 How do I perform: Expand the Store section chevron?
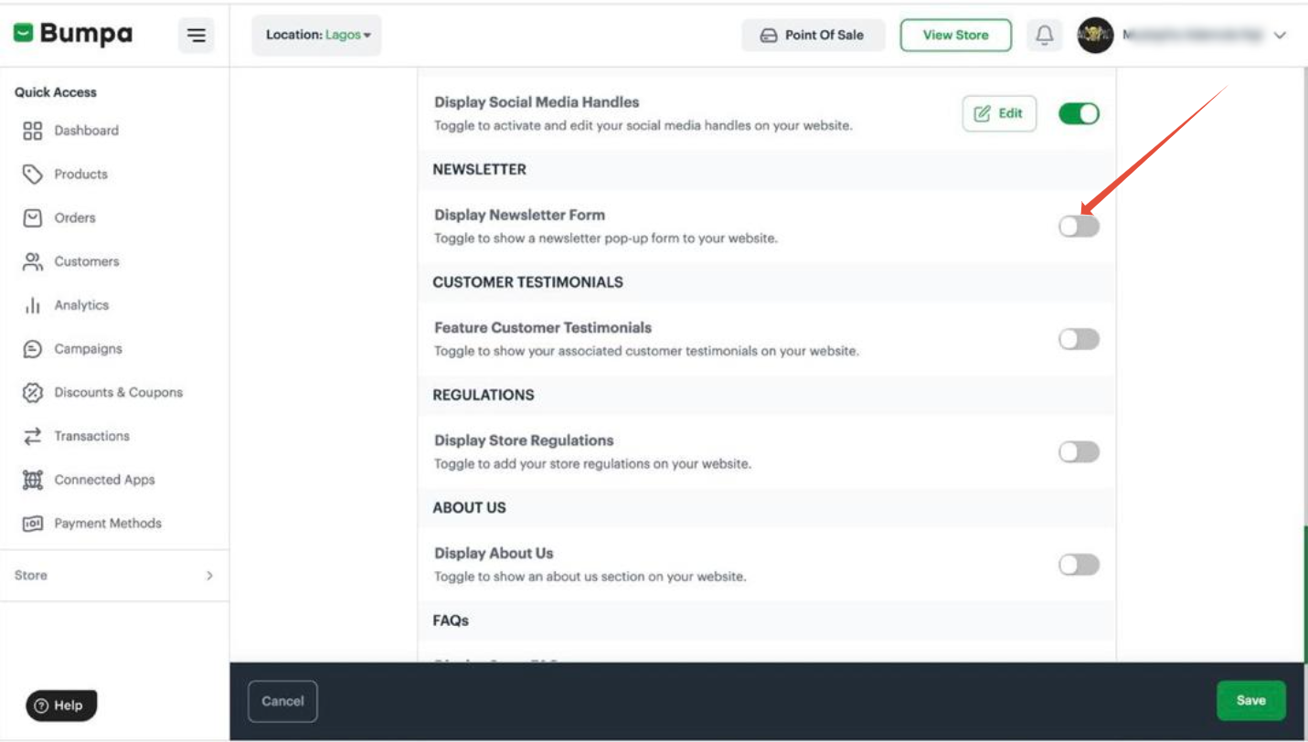pyautogui.click(x=209, y=576)
